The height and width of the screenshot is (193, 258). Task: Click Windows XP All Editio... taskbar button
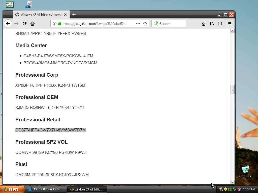tap(87, 189)
